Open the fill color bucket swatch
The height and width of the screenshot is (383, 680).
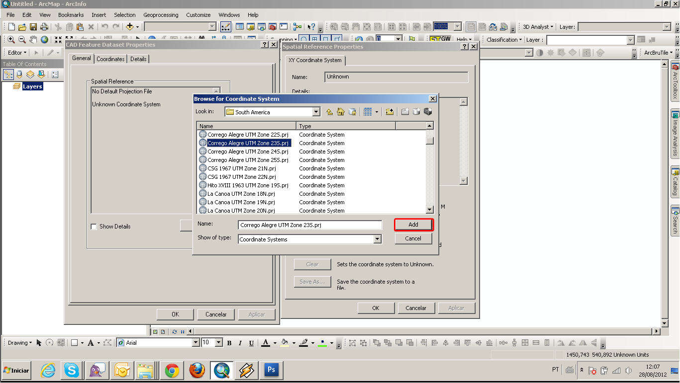[285, 343]
